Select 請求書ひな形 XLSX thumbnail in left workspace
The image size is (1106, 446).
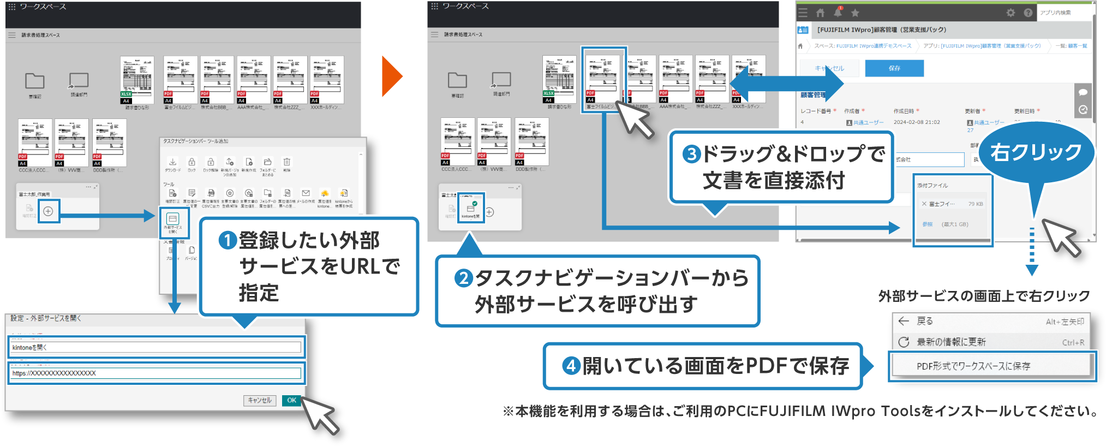click(137, 80)
